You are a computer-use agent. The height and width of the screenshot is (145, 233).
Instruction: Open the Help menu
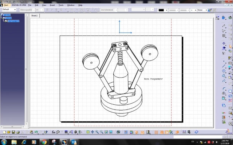80,5
